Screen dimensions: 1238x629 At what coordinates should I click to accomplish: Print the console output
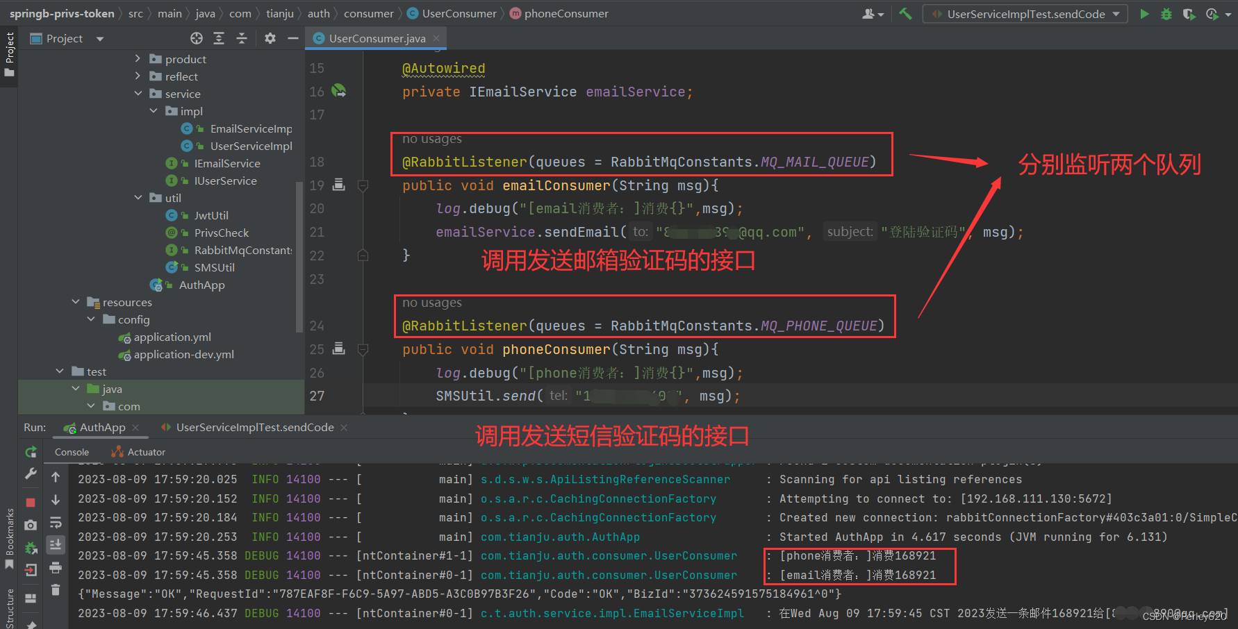coord(56,568)
